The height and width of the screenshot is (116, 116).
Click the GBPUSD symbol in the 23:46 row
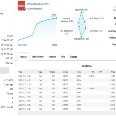tap(65, 109)
